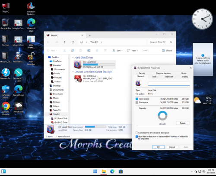Enable Compress this drive to save disk space
Image resolution: width=216 pixels, height=176 pixels.
point(137,133)
